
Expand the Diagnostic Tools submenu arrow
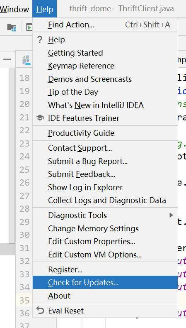(171, 215)
